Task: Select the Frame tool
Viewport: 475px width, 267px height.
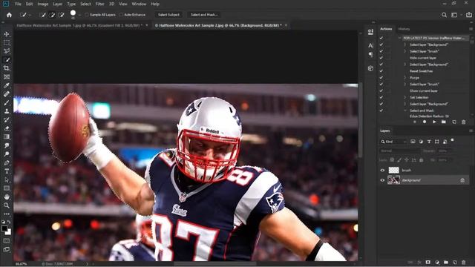Action: (7, 77)
